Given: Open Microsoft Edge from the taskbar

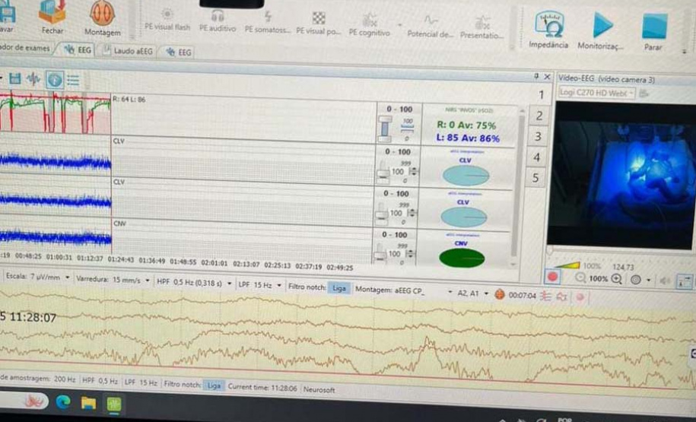Looking at the screenshot, I should (63, 402).
